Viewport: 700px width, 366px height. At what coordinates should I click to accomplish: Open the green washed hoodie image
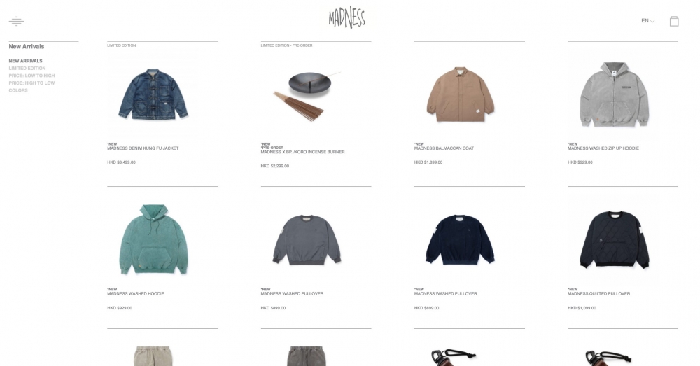click(153, 239)
